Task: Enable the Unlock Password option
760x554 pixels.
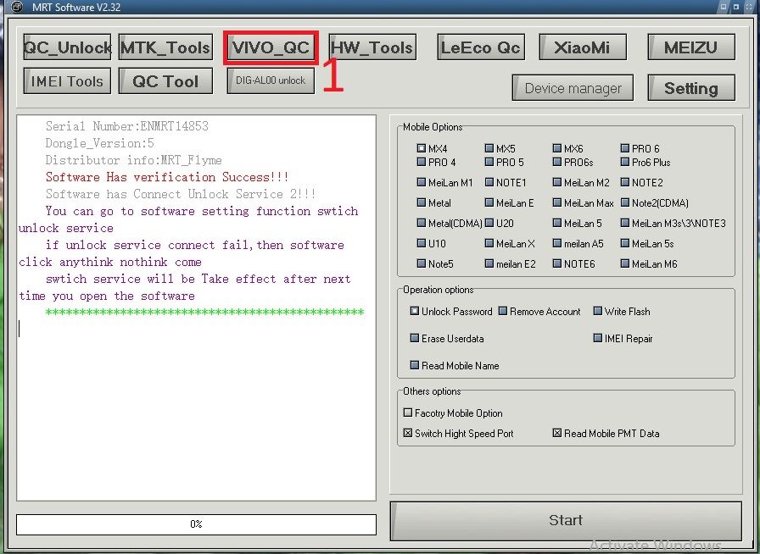Action: click(415, 311)
